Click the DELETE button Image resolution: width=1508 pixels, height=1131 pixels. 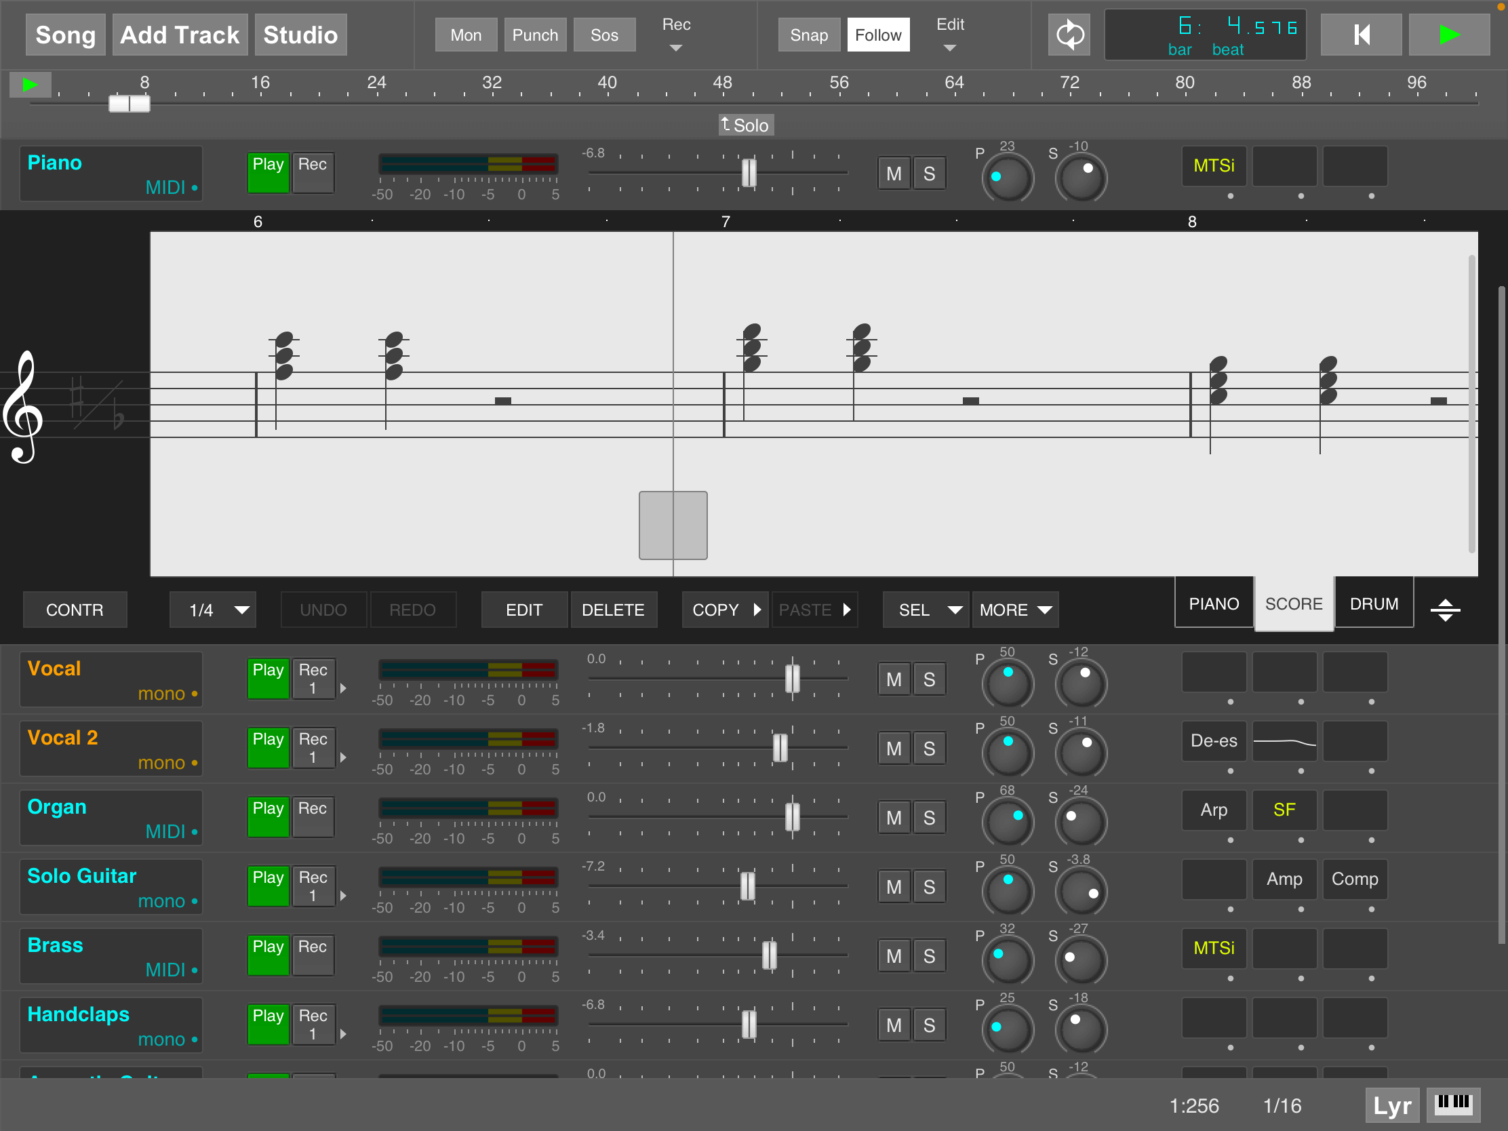(613, 610)
